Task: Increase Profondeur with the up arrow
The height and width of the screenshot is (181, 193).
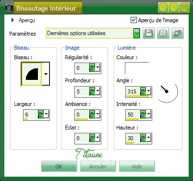Action: [92, 89]
